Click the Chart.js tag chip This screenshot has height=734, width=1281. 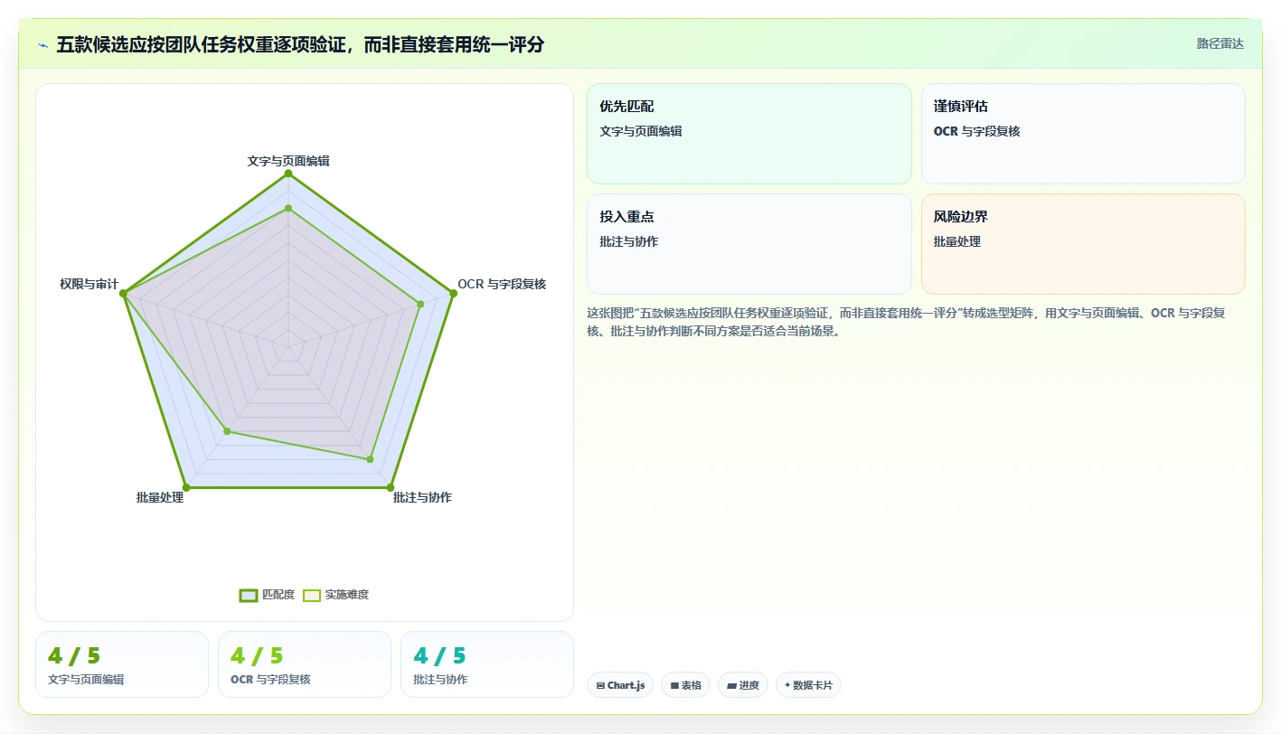coord(620,685)
